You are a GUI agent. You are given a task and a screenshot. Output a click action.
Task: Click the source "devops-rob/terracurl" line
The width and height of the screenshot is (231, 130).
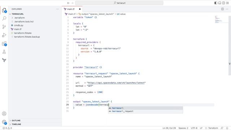(101, 48)
